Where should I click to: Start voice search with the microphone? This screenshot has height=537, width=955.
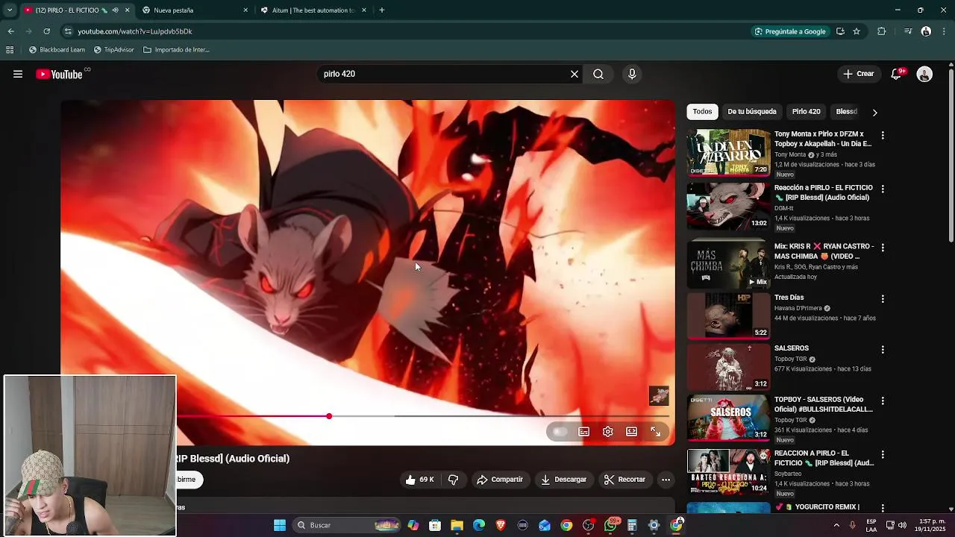point(632,74)
